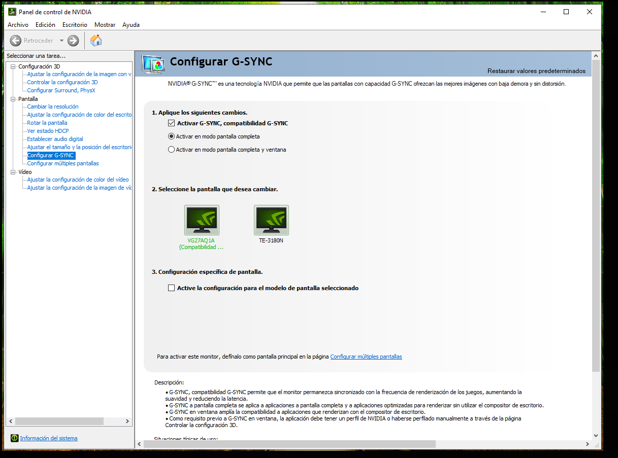Open the Archivo menu
Image resolution: width=618 pixels, height=458 pixels.
point(18,25)
